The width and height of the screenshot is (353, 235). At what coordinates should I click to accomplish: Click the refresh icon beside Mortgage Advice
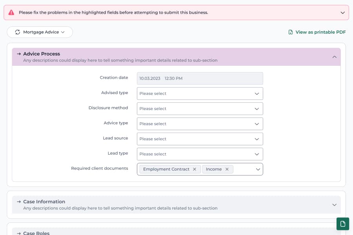click(18, 32)
